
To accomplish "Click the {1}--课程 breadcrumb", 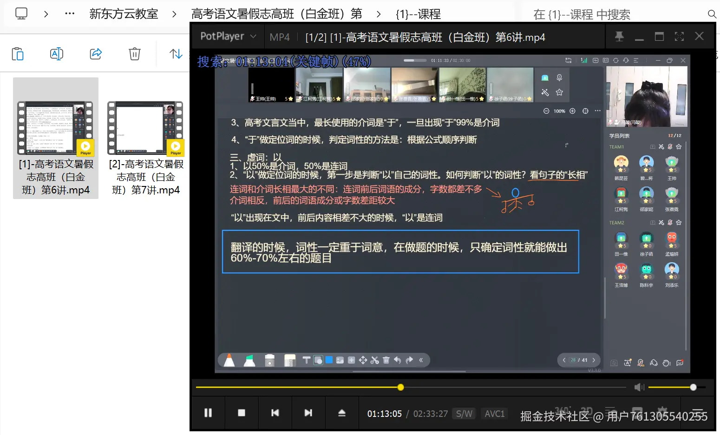I will 418,14.
